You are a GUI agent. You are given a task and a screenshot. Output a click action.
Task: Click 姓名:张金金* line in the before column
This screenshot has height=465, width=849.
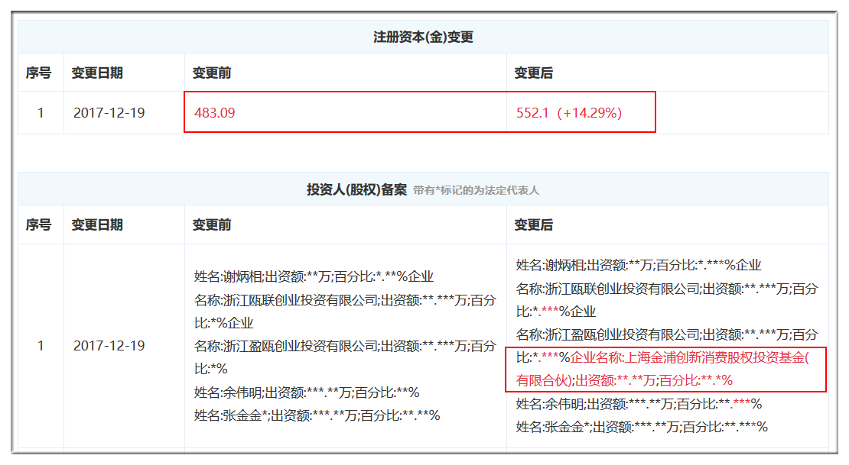[317, 416]
